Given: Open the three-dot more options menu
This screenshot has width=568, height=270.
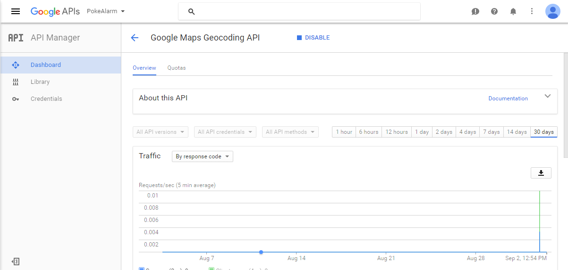Looking at the screenshot, I should [532, 11].
